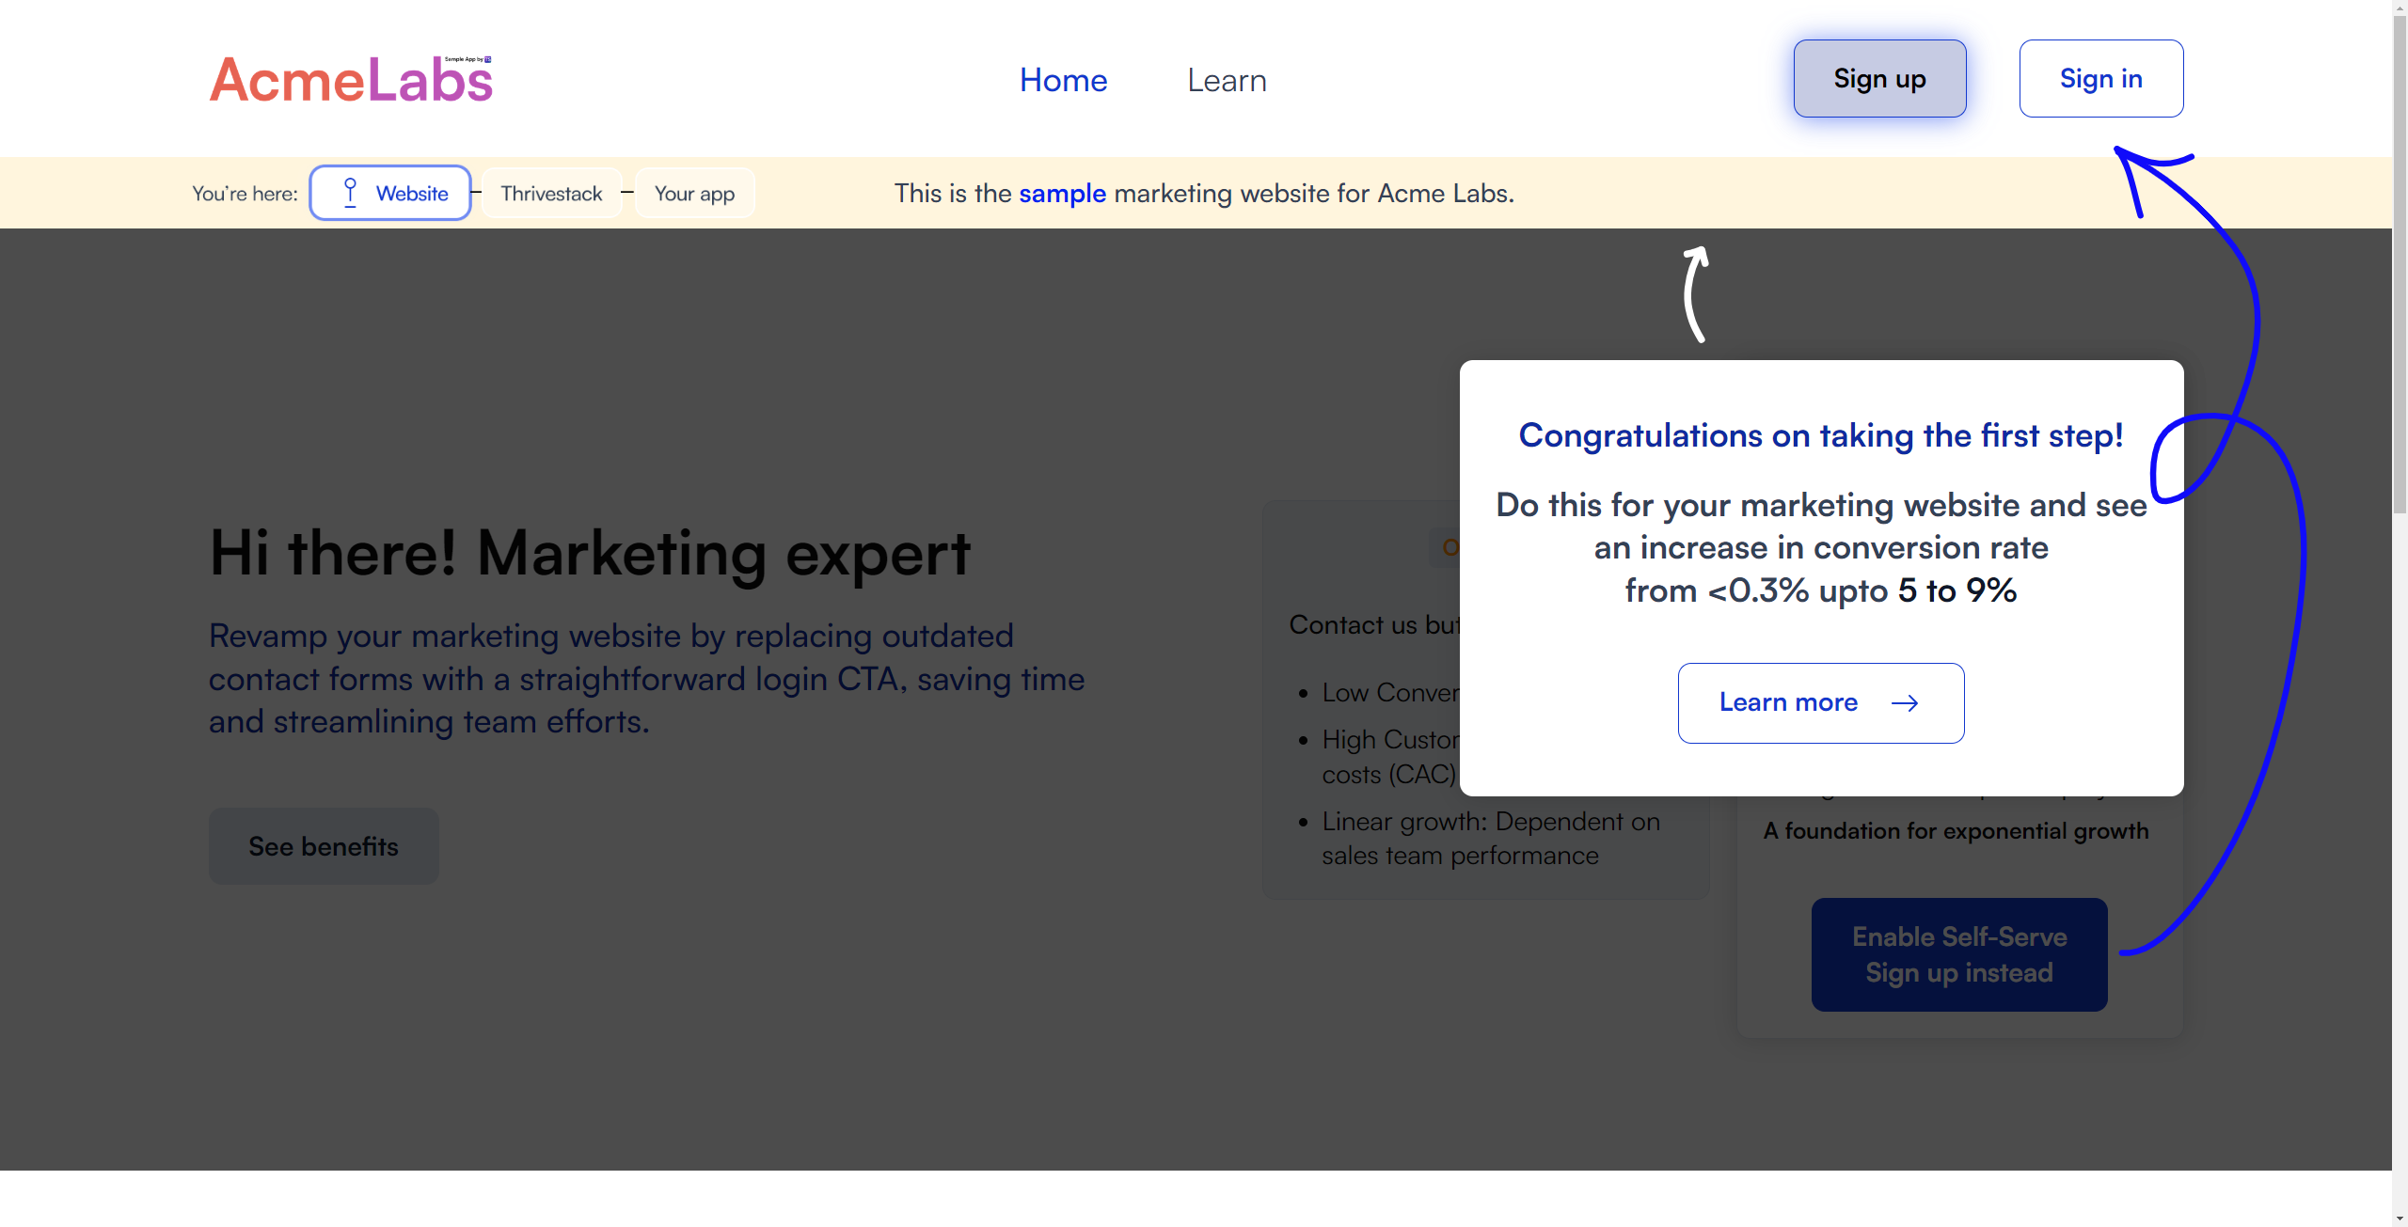Screen dimensions: 2408x1227
Task: Click the scrollbar up arrow
Action: coord(2400,8)
